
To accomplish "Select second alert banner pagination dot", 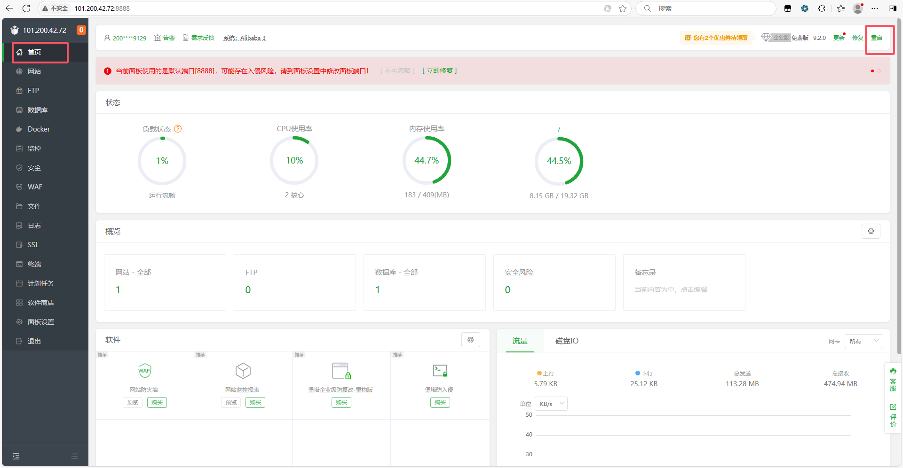I will coord(879,71).
